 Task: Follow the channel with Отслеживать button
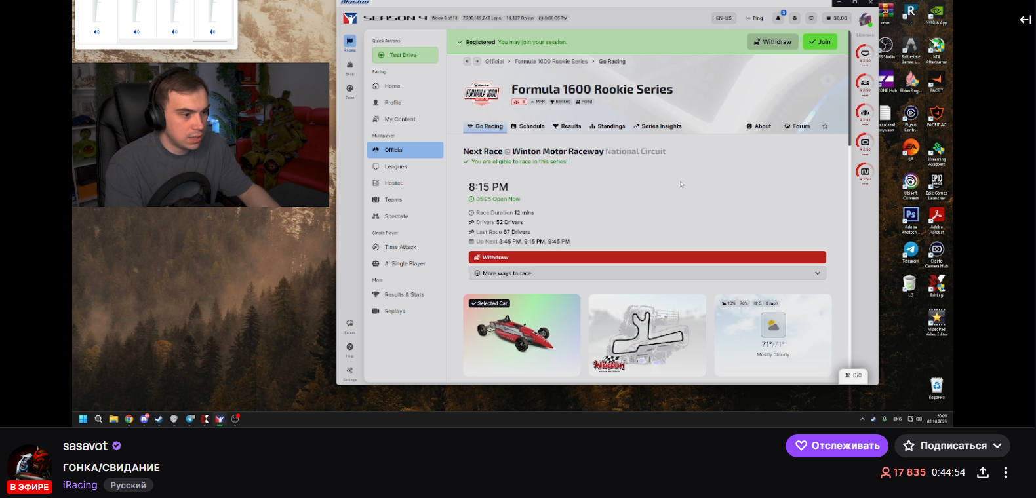tap(837, 446)
